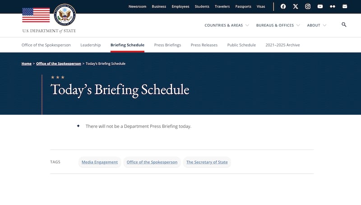Screen dimensions: 361x205
Task: Open the Media Engagement tag
Action: coord(99,162)
